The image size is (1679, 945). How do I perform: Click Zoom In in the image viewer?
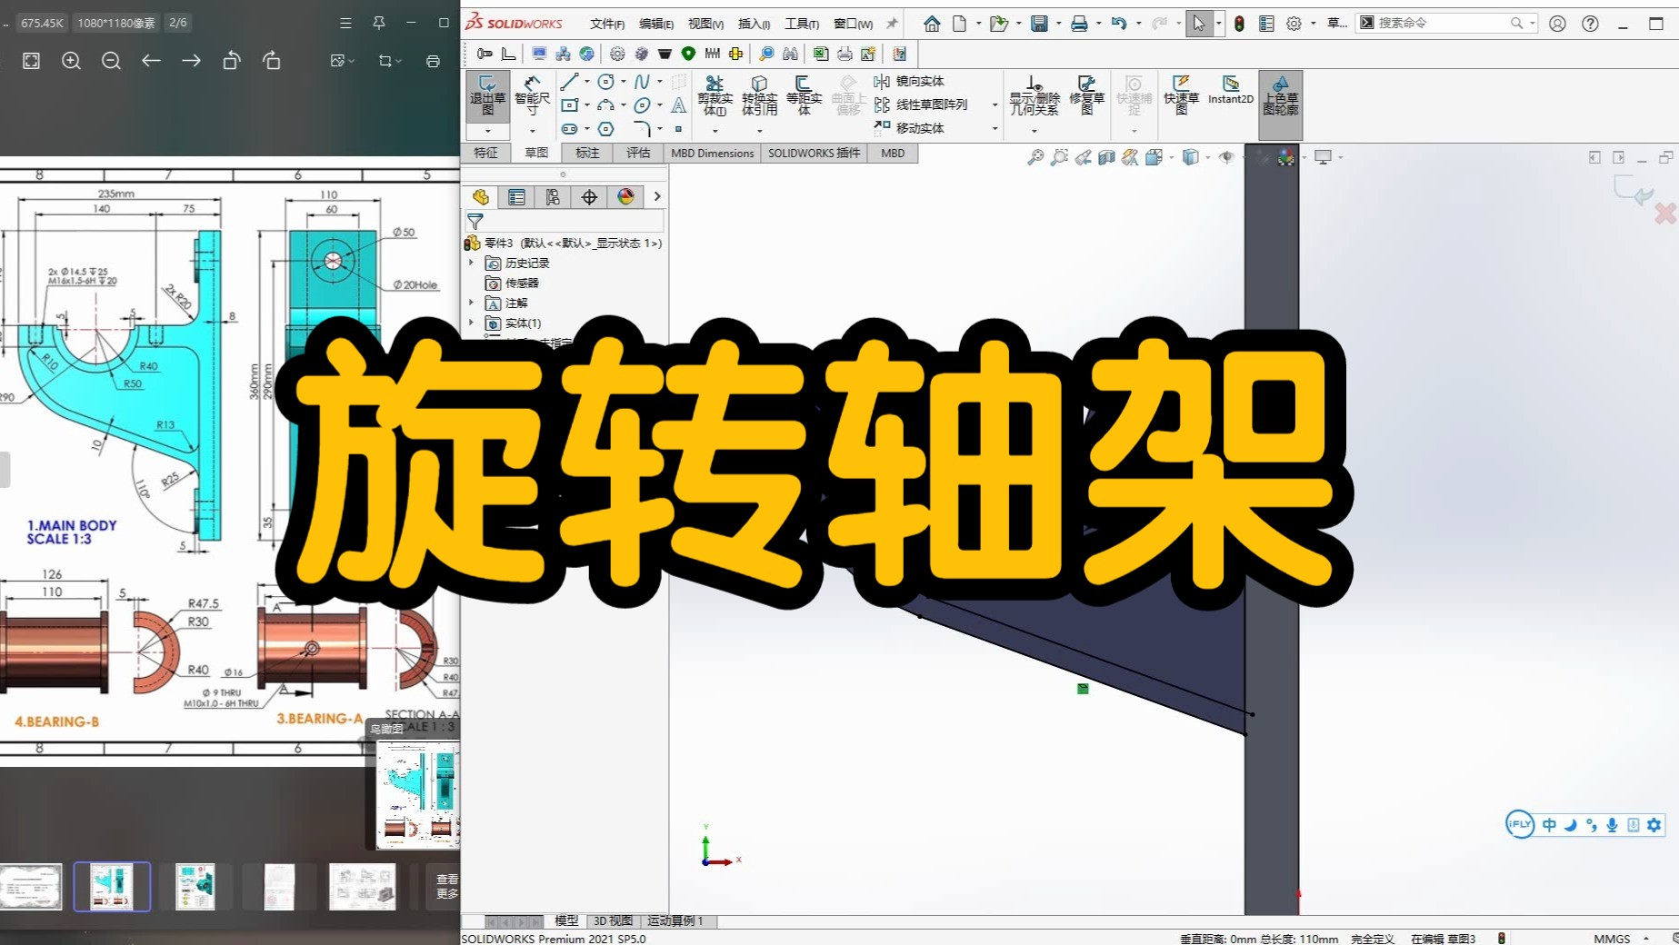[71, 61]
